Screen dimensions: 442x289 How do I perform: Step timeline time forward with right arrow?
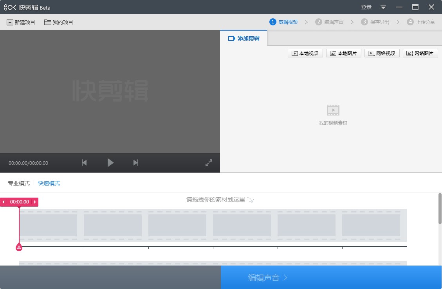point(35,202)
